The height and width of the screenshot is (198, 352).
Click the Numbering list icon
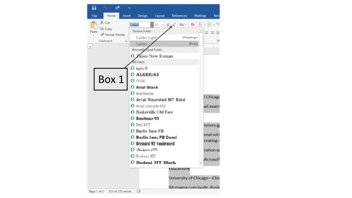(x=210, y=25)
